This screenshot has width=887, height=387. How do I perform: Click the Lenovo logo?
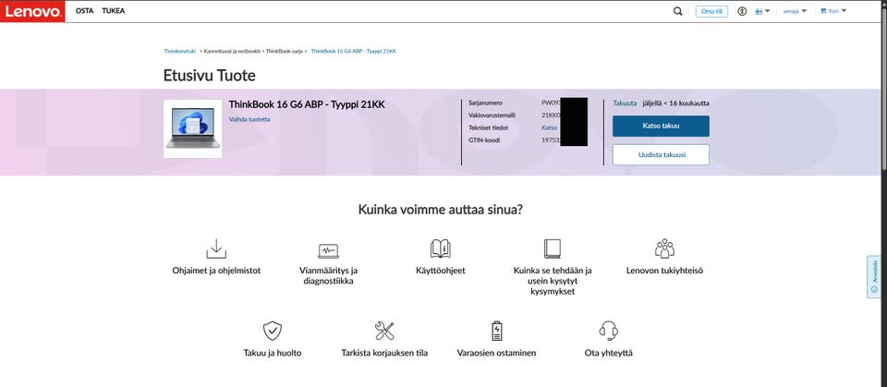32,11
